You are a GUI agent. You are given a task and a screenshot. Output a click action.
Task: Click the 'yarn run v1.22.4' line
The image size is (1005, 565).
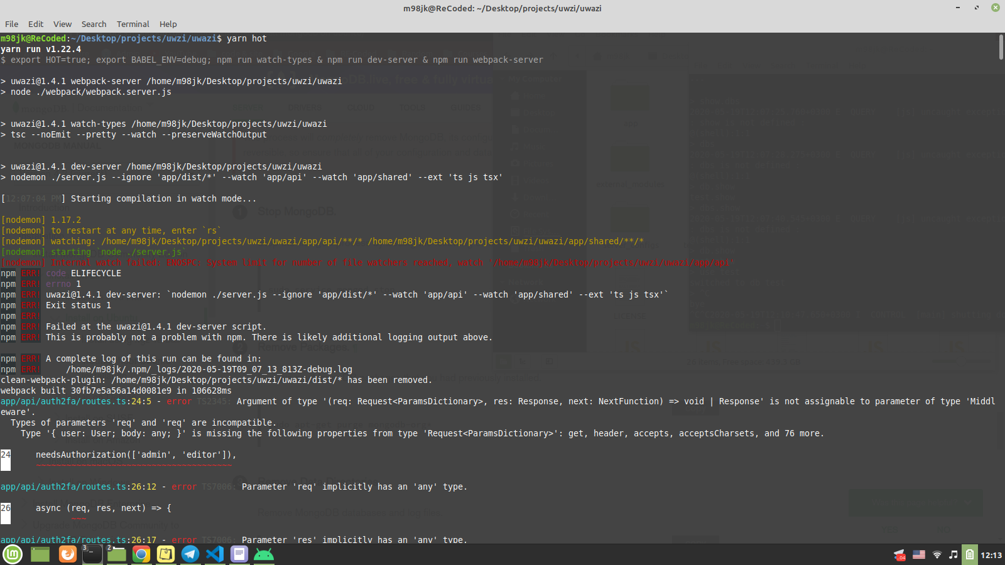pos(41,49)
